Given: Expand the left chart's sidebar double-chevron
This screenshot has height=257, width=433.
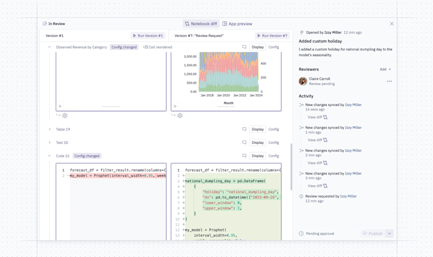Looking at the screenshot, I should click(60, 106).
